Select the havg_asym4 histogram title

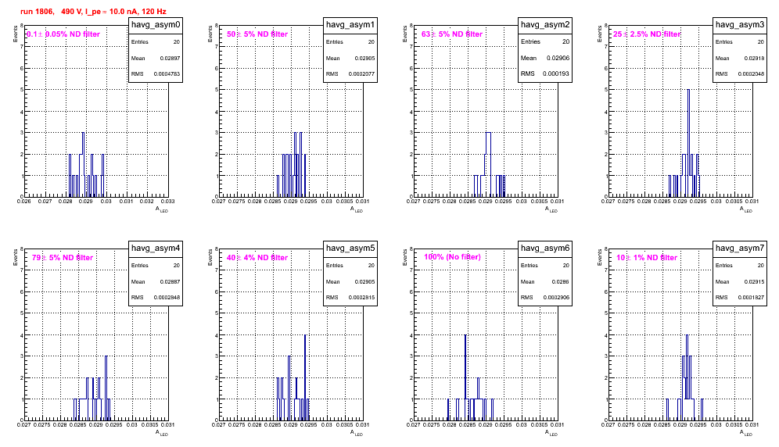[x=156, y=249]
